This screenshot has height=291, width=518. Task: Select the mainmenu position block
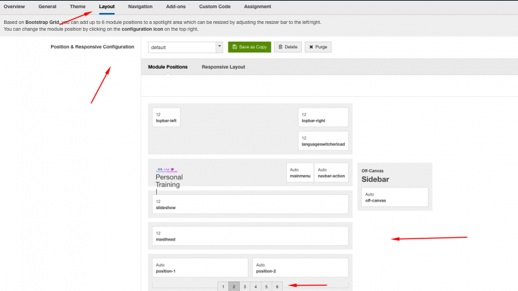tap(300, 172)
